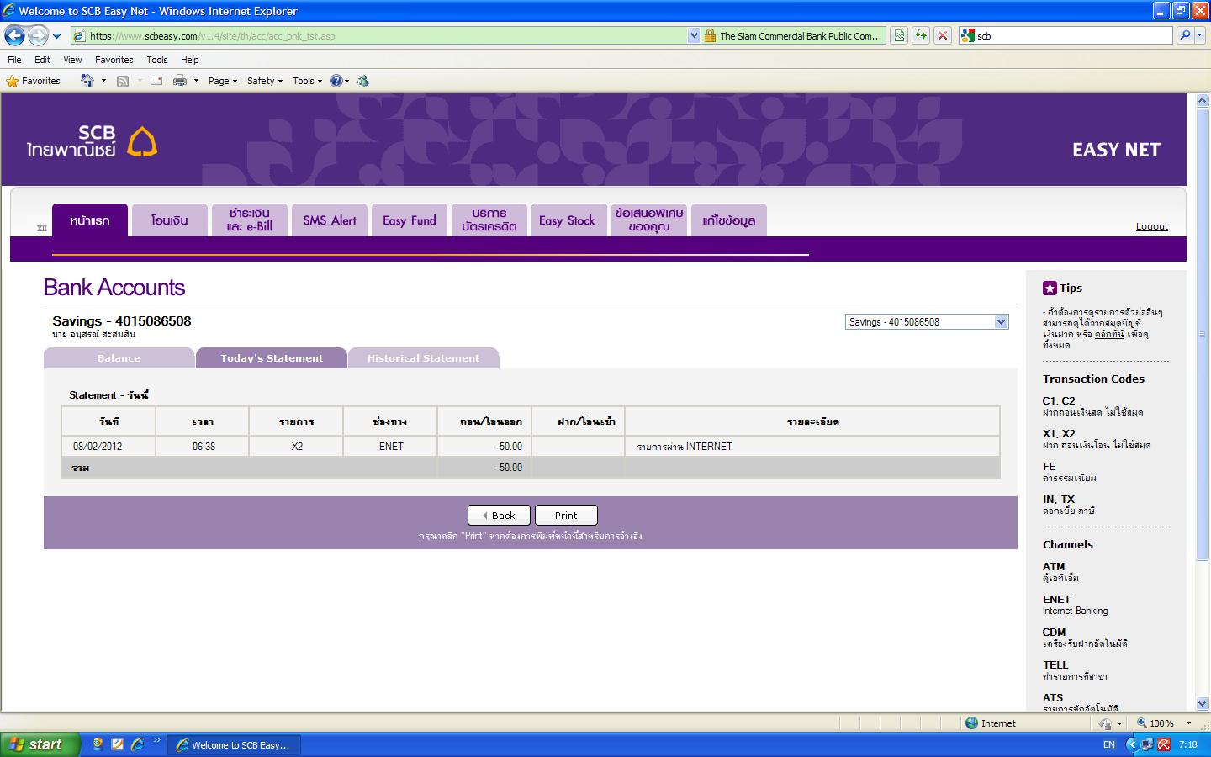Image resolution: width=1211 pixels, height=757 pixels.
Task: Open the ชำระเงิน และ e-Bill tab
Action: coord(250,220)
